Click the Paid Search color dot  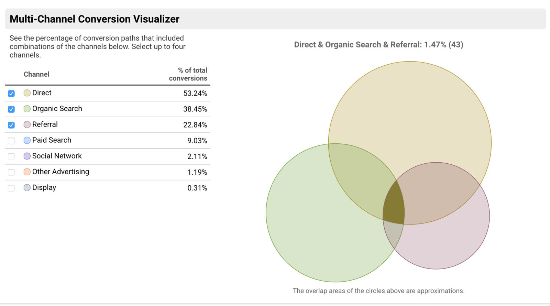pyautogui.click(x=27, y=140)
